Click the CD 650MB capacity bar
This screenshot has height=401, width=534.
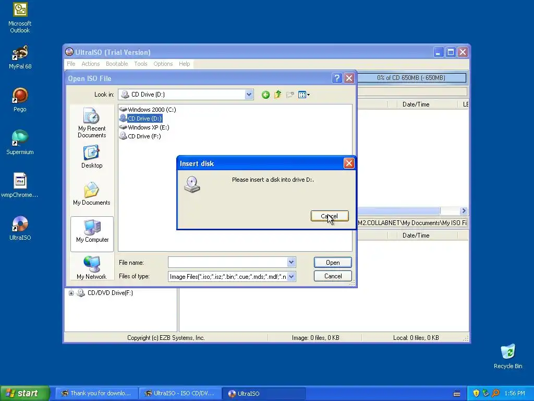[x=411, y=78]
